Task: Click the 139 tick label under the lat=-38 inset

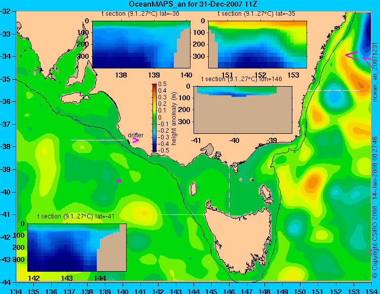Action: coord(154,75)
